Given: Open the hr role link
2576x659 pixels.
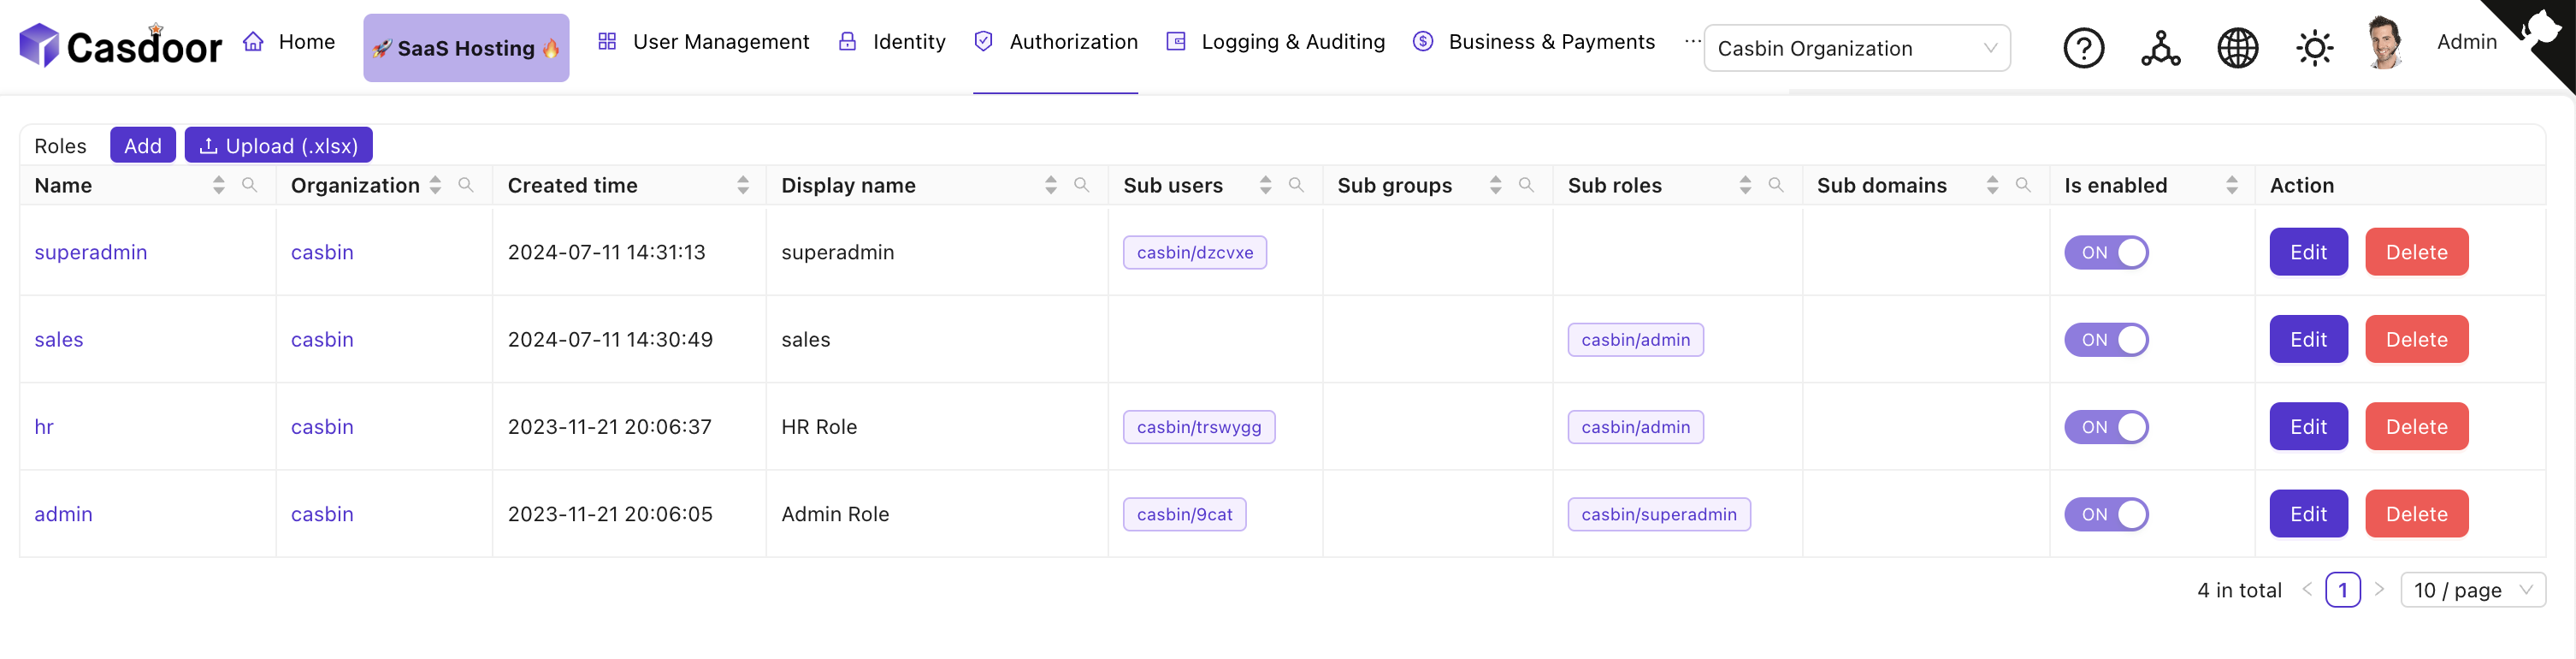Looking at the screenshot, I should (x=44, y=427).
